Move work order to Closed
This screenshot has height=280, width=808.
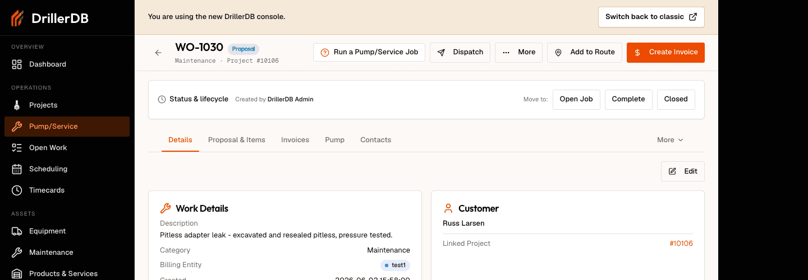click(676, 99)
